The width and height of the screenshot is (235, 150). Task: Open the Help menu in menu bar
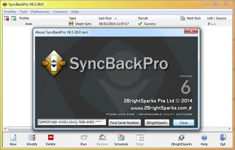pyautogui.click(x=75, y=12)
